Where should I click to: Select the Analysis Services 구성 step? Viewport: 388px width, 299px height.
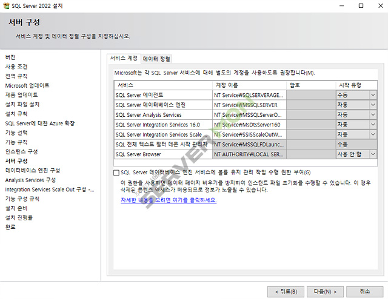[x=30, y=180]
